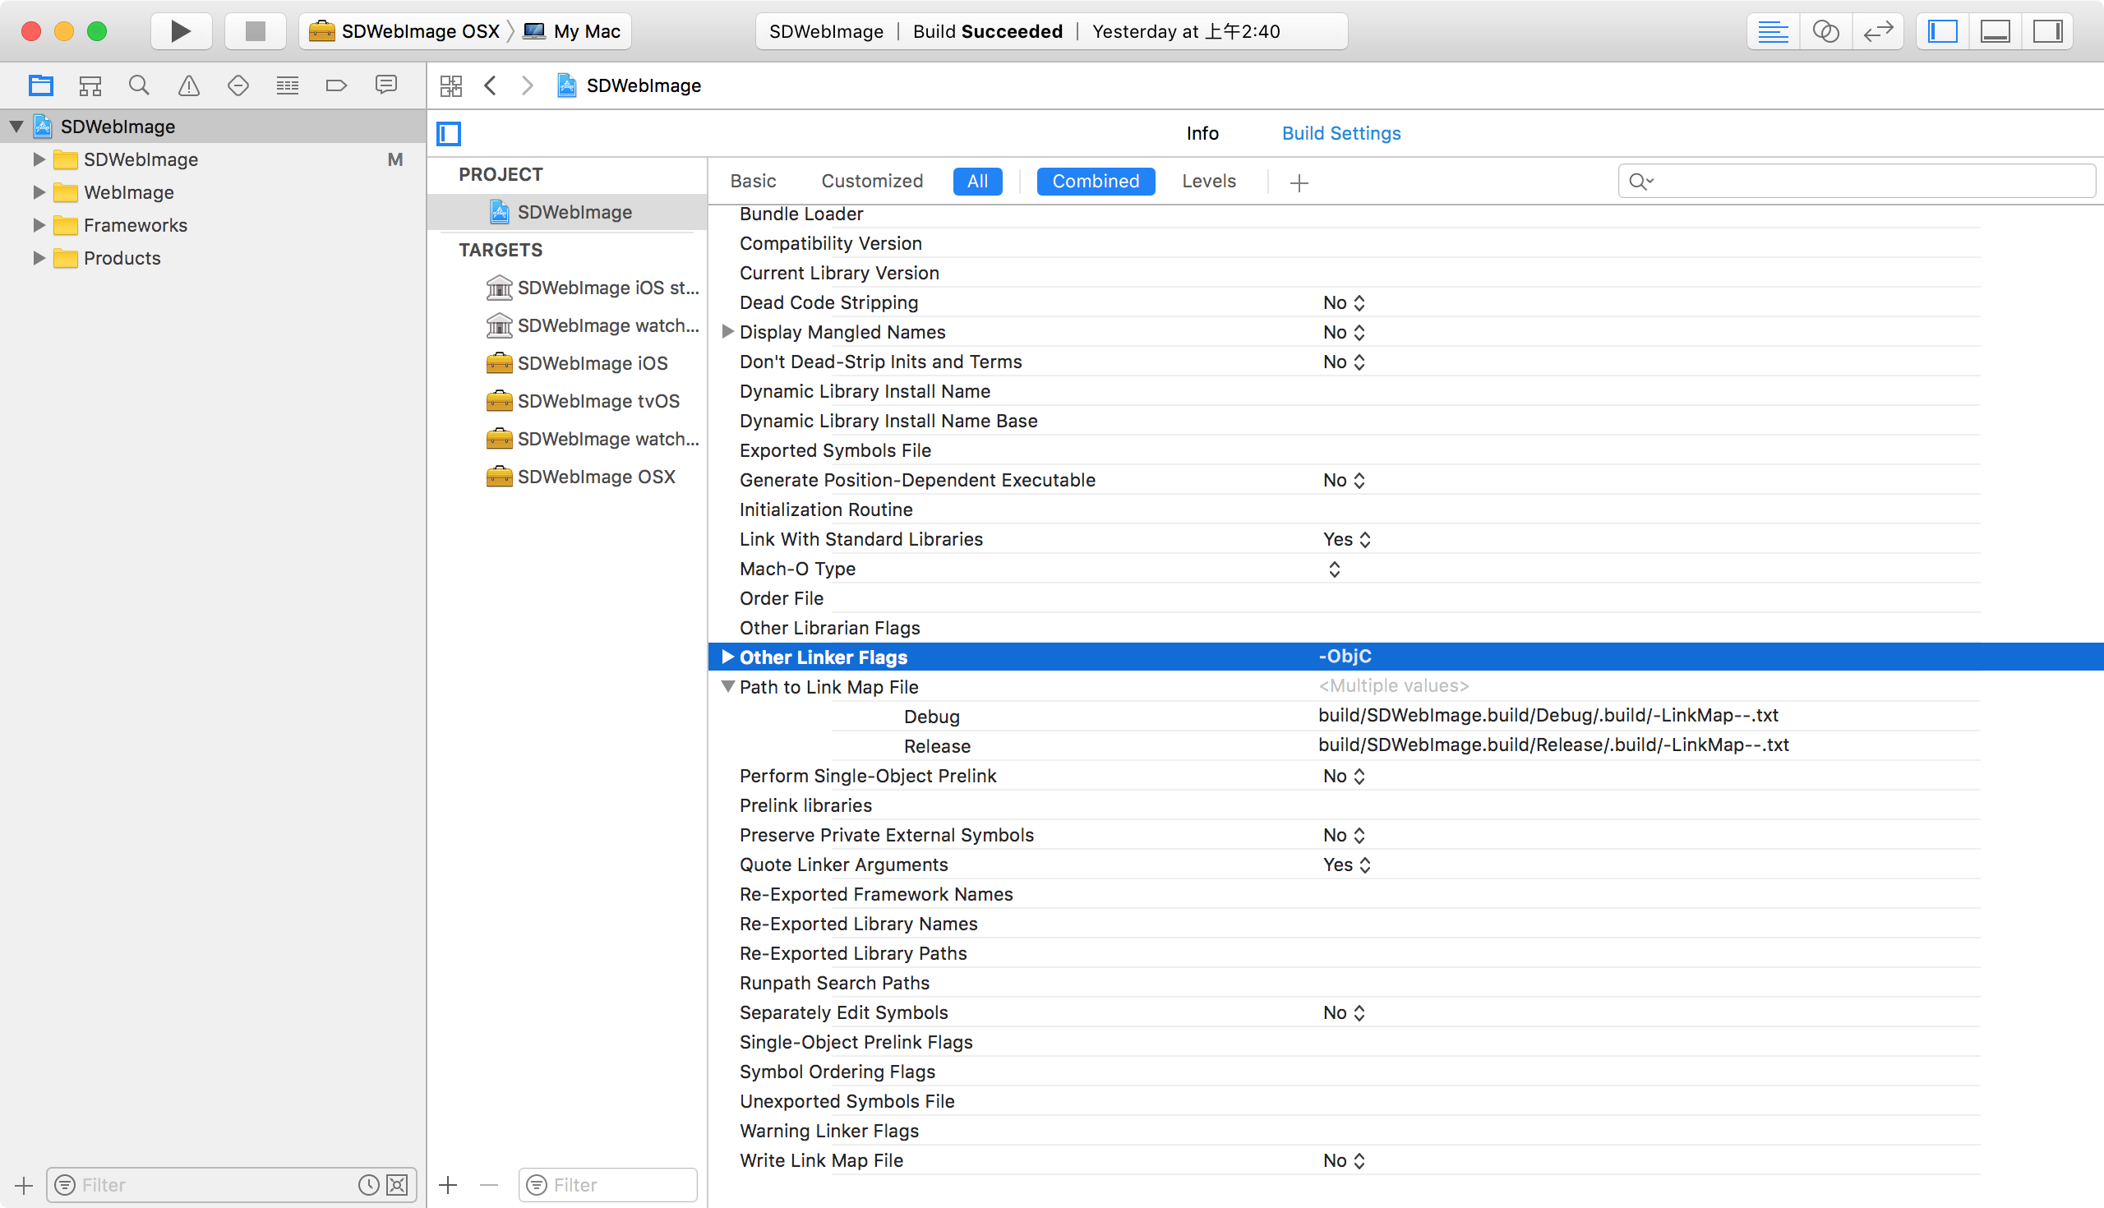Expand the WebImage folder

(x=38, y=192)
